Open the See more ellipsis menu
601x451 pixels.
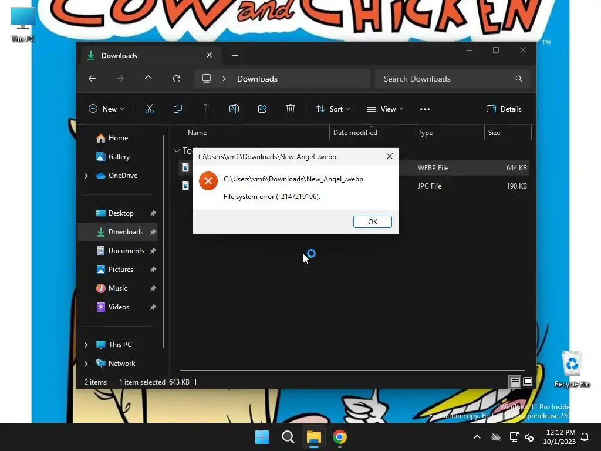coord(425,109)
